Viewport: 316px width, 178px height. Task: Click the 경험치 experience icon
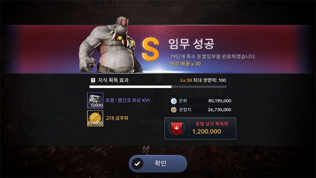(173, 110)
